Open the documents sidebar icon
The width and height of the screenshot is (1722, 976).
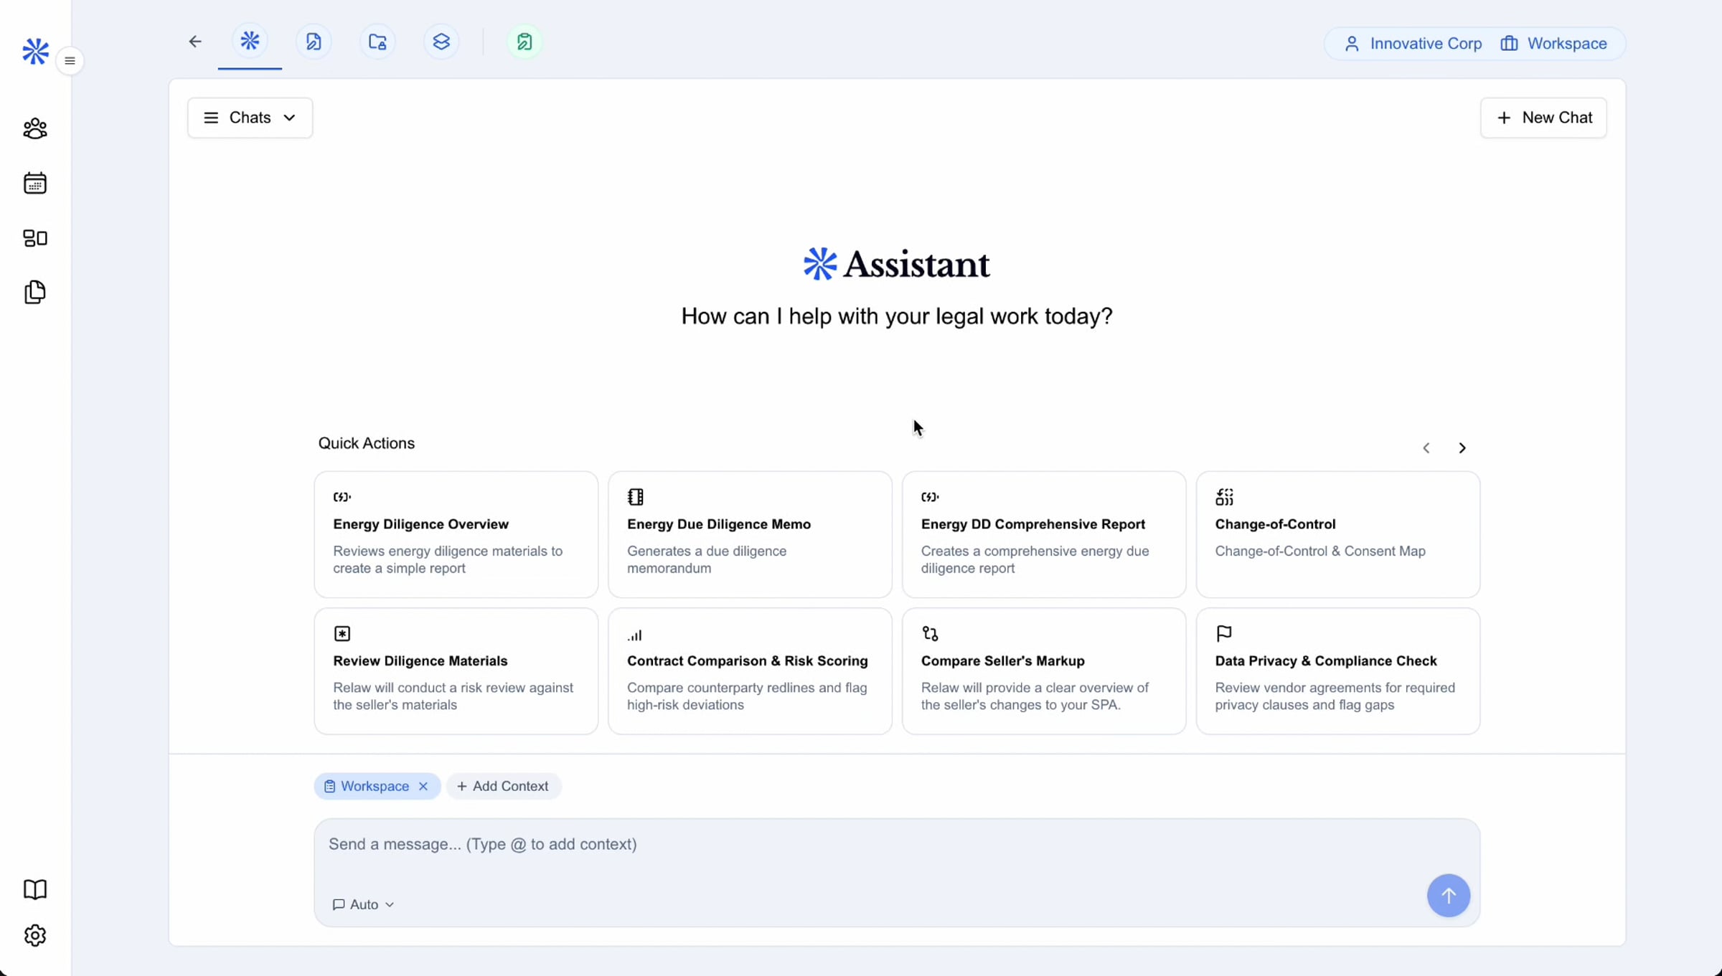pyautogui.click(x=34, y=292)
